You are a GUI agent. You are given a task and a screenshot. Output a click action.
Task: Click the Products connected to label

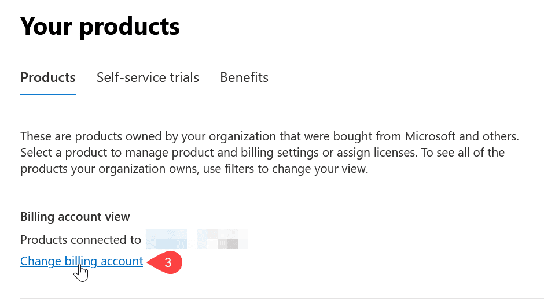pyautogui.click(x=80, y=239)
